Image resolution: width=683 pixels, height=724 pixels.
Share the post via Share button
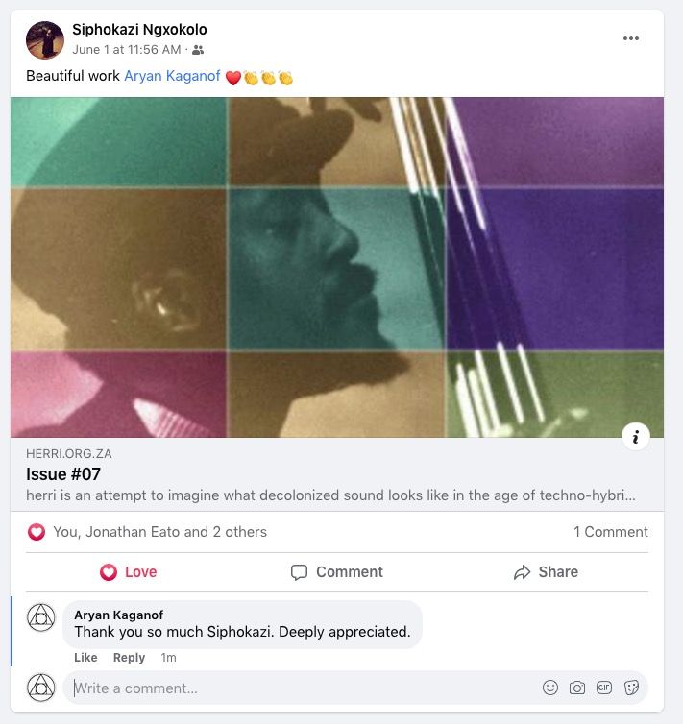click(x=546, y=572)
